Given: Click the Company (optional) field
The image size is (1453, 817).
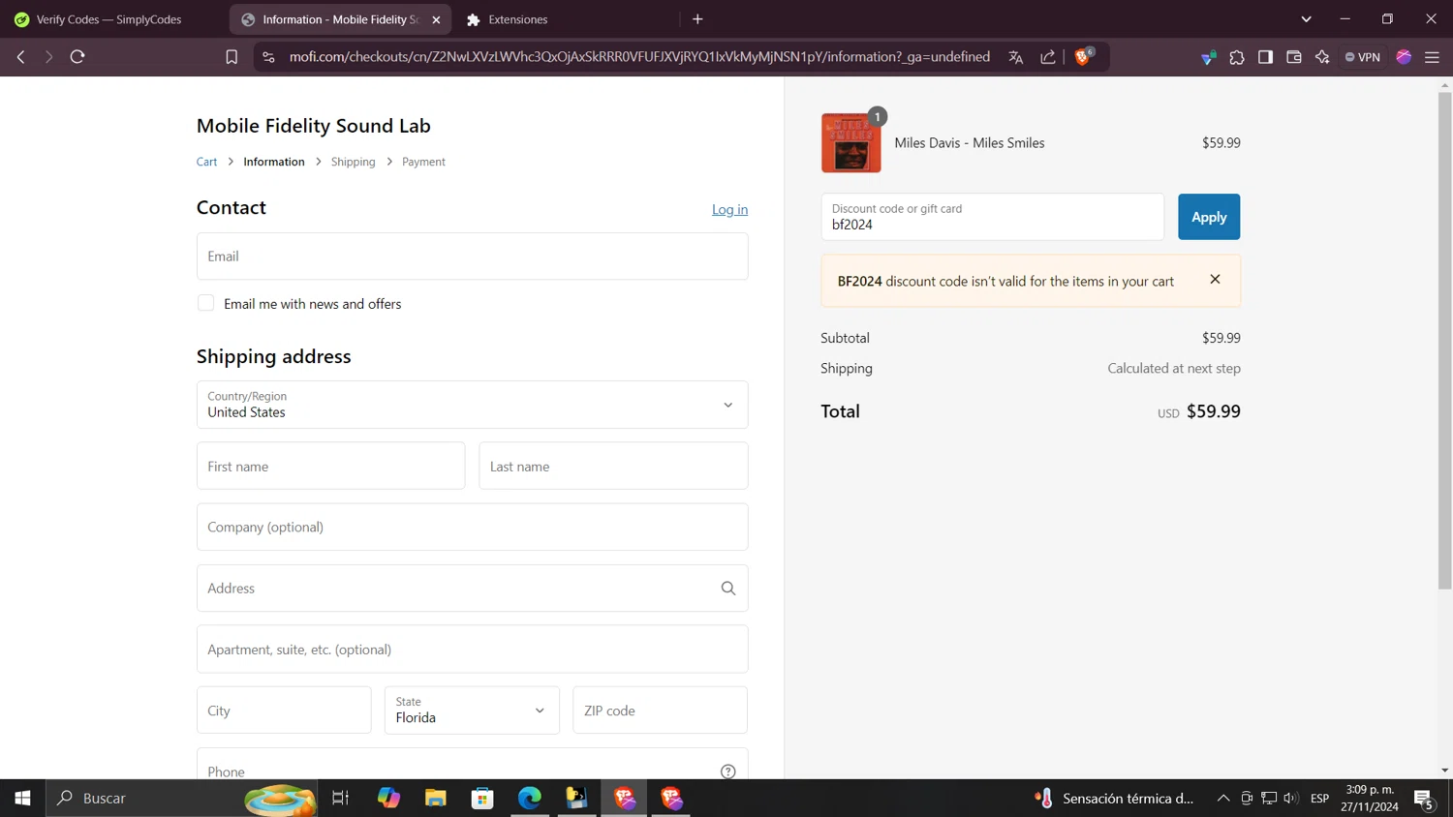Looking at the screenshot, I should tap(472, 527).
